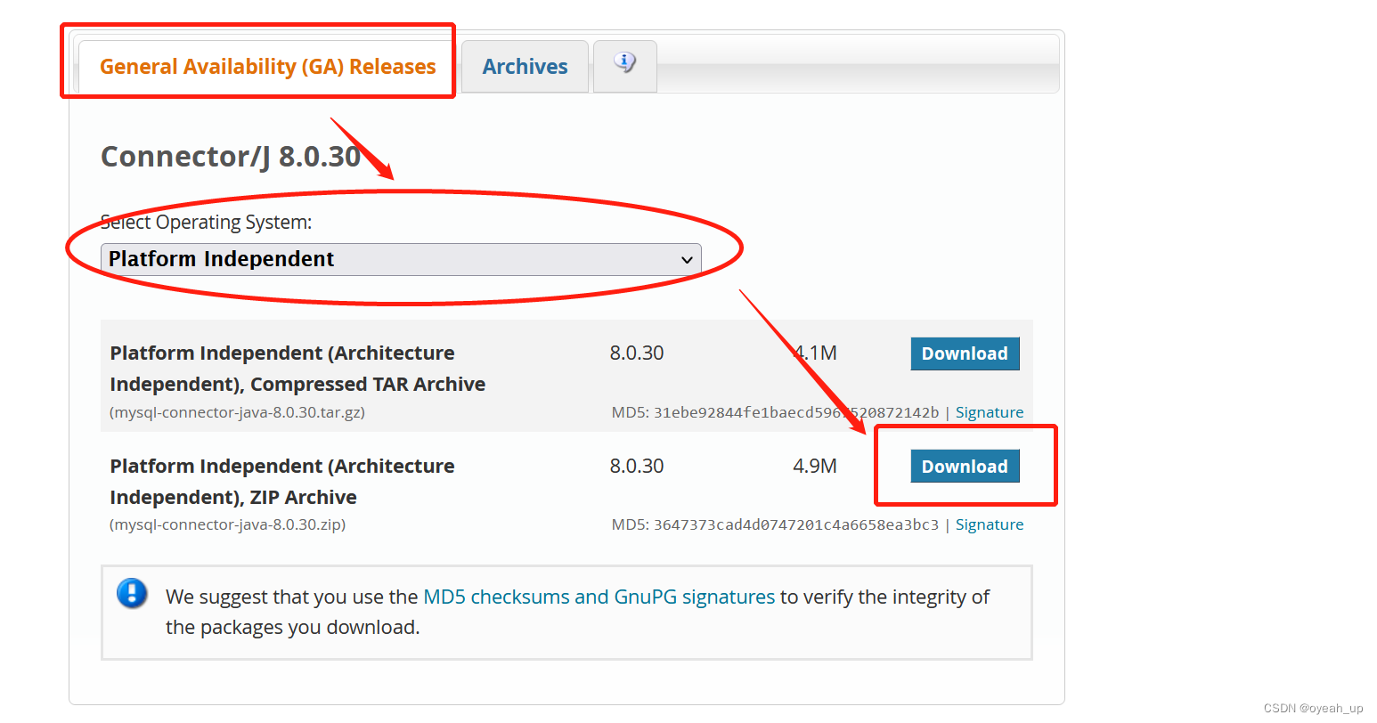Click the Compressed TAR Archive title text
1377x723 pixels.
pos(297,369)
